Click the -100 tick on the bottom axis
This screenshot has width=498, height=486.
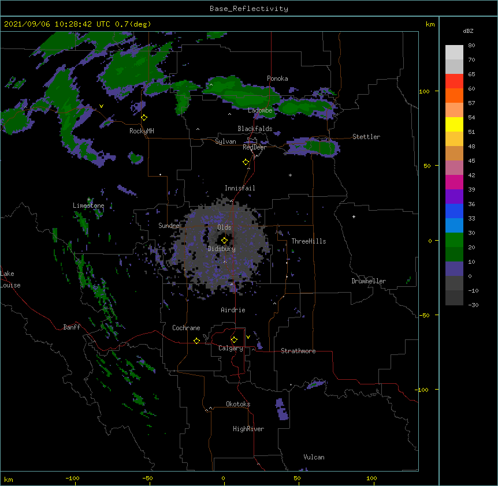coord(72,478)
